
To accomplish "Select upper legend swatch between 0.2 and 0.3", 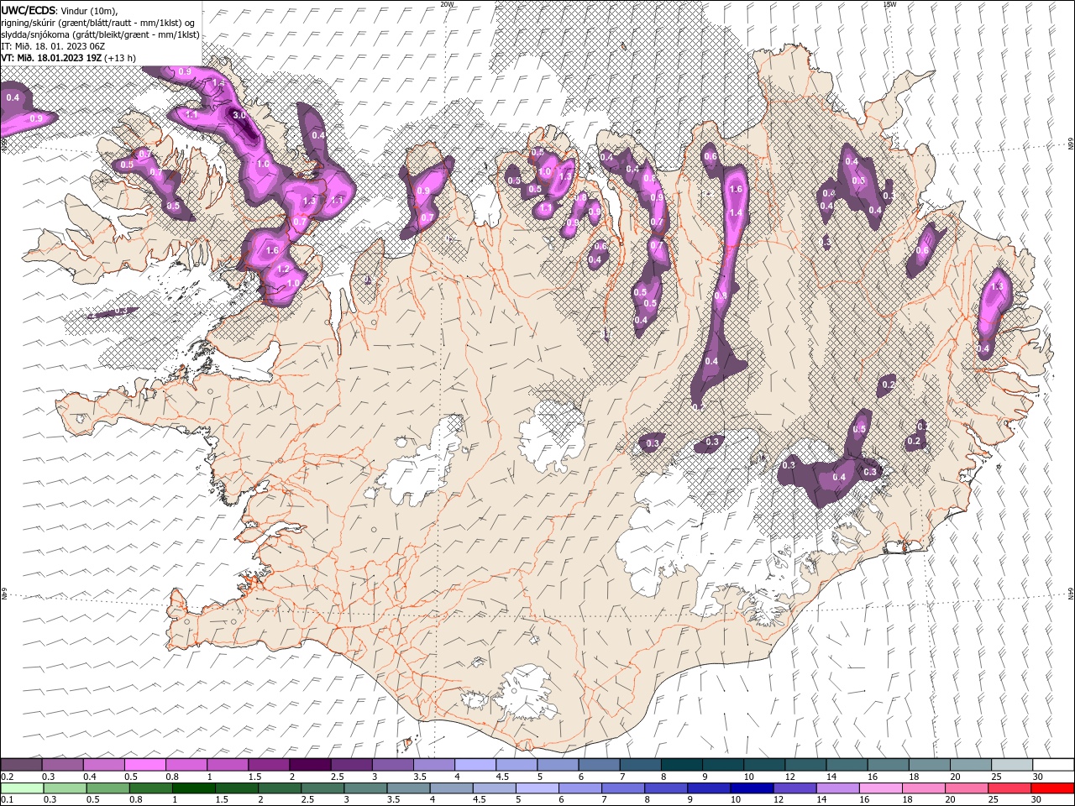I will (x=21, y=765).
